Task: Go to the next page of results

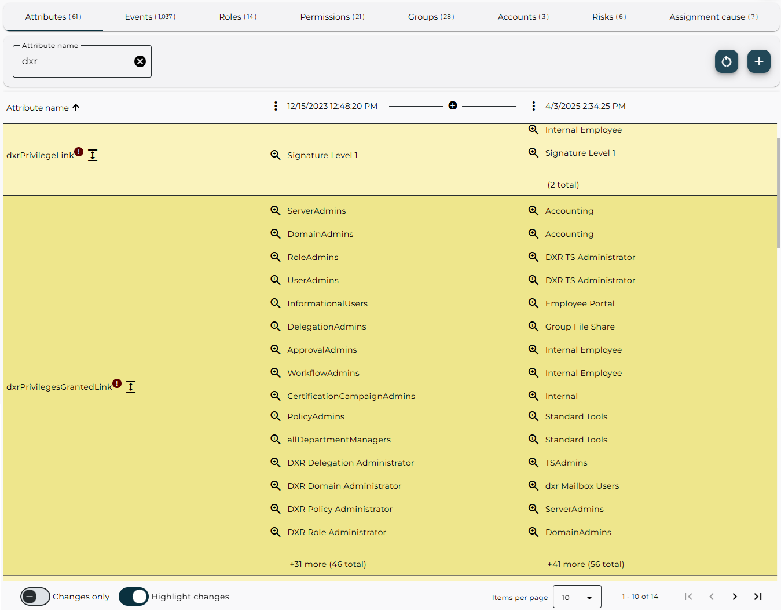Action: coord(734,597)
